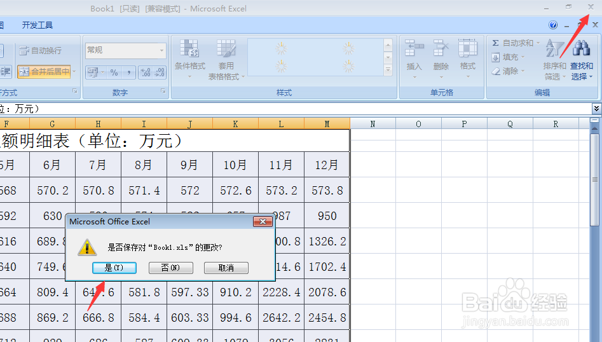The height and width of the screenshot is (342, 602).
Task: Click the 是(Y) button to save changes
Action: [x=114, y=268]
